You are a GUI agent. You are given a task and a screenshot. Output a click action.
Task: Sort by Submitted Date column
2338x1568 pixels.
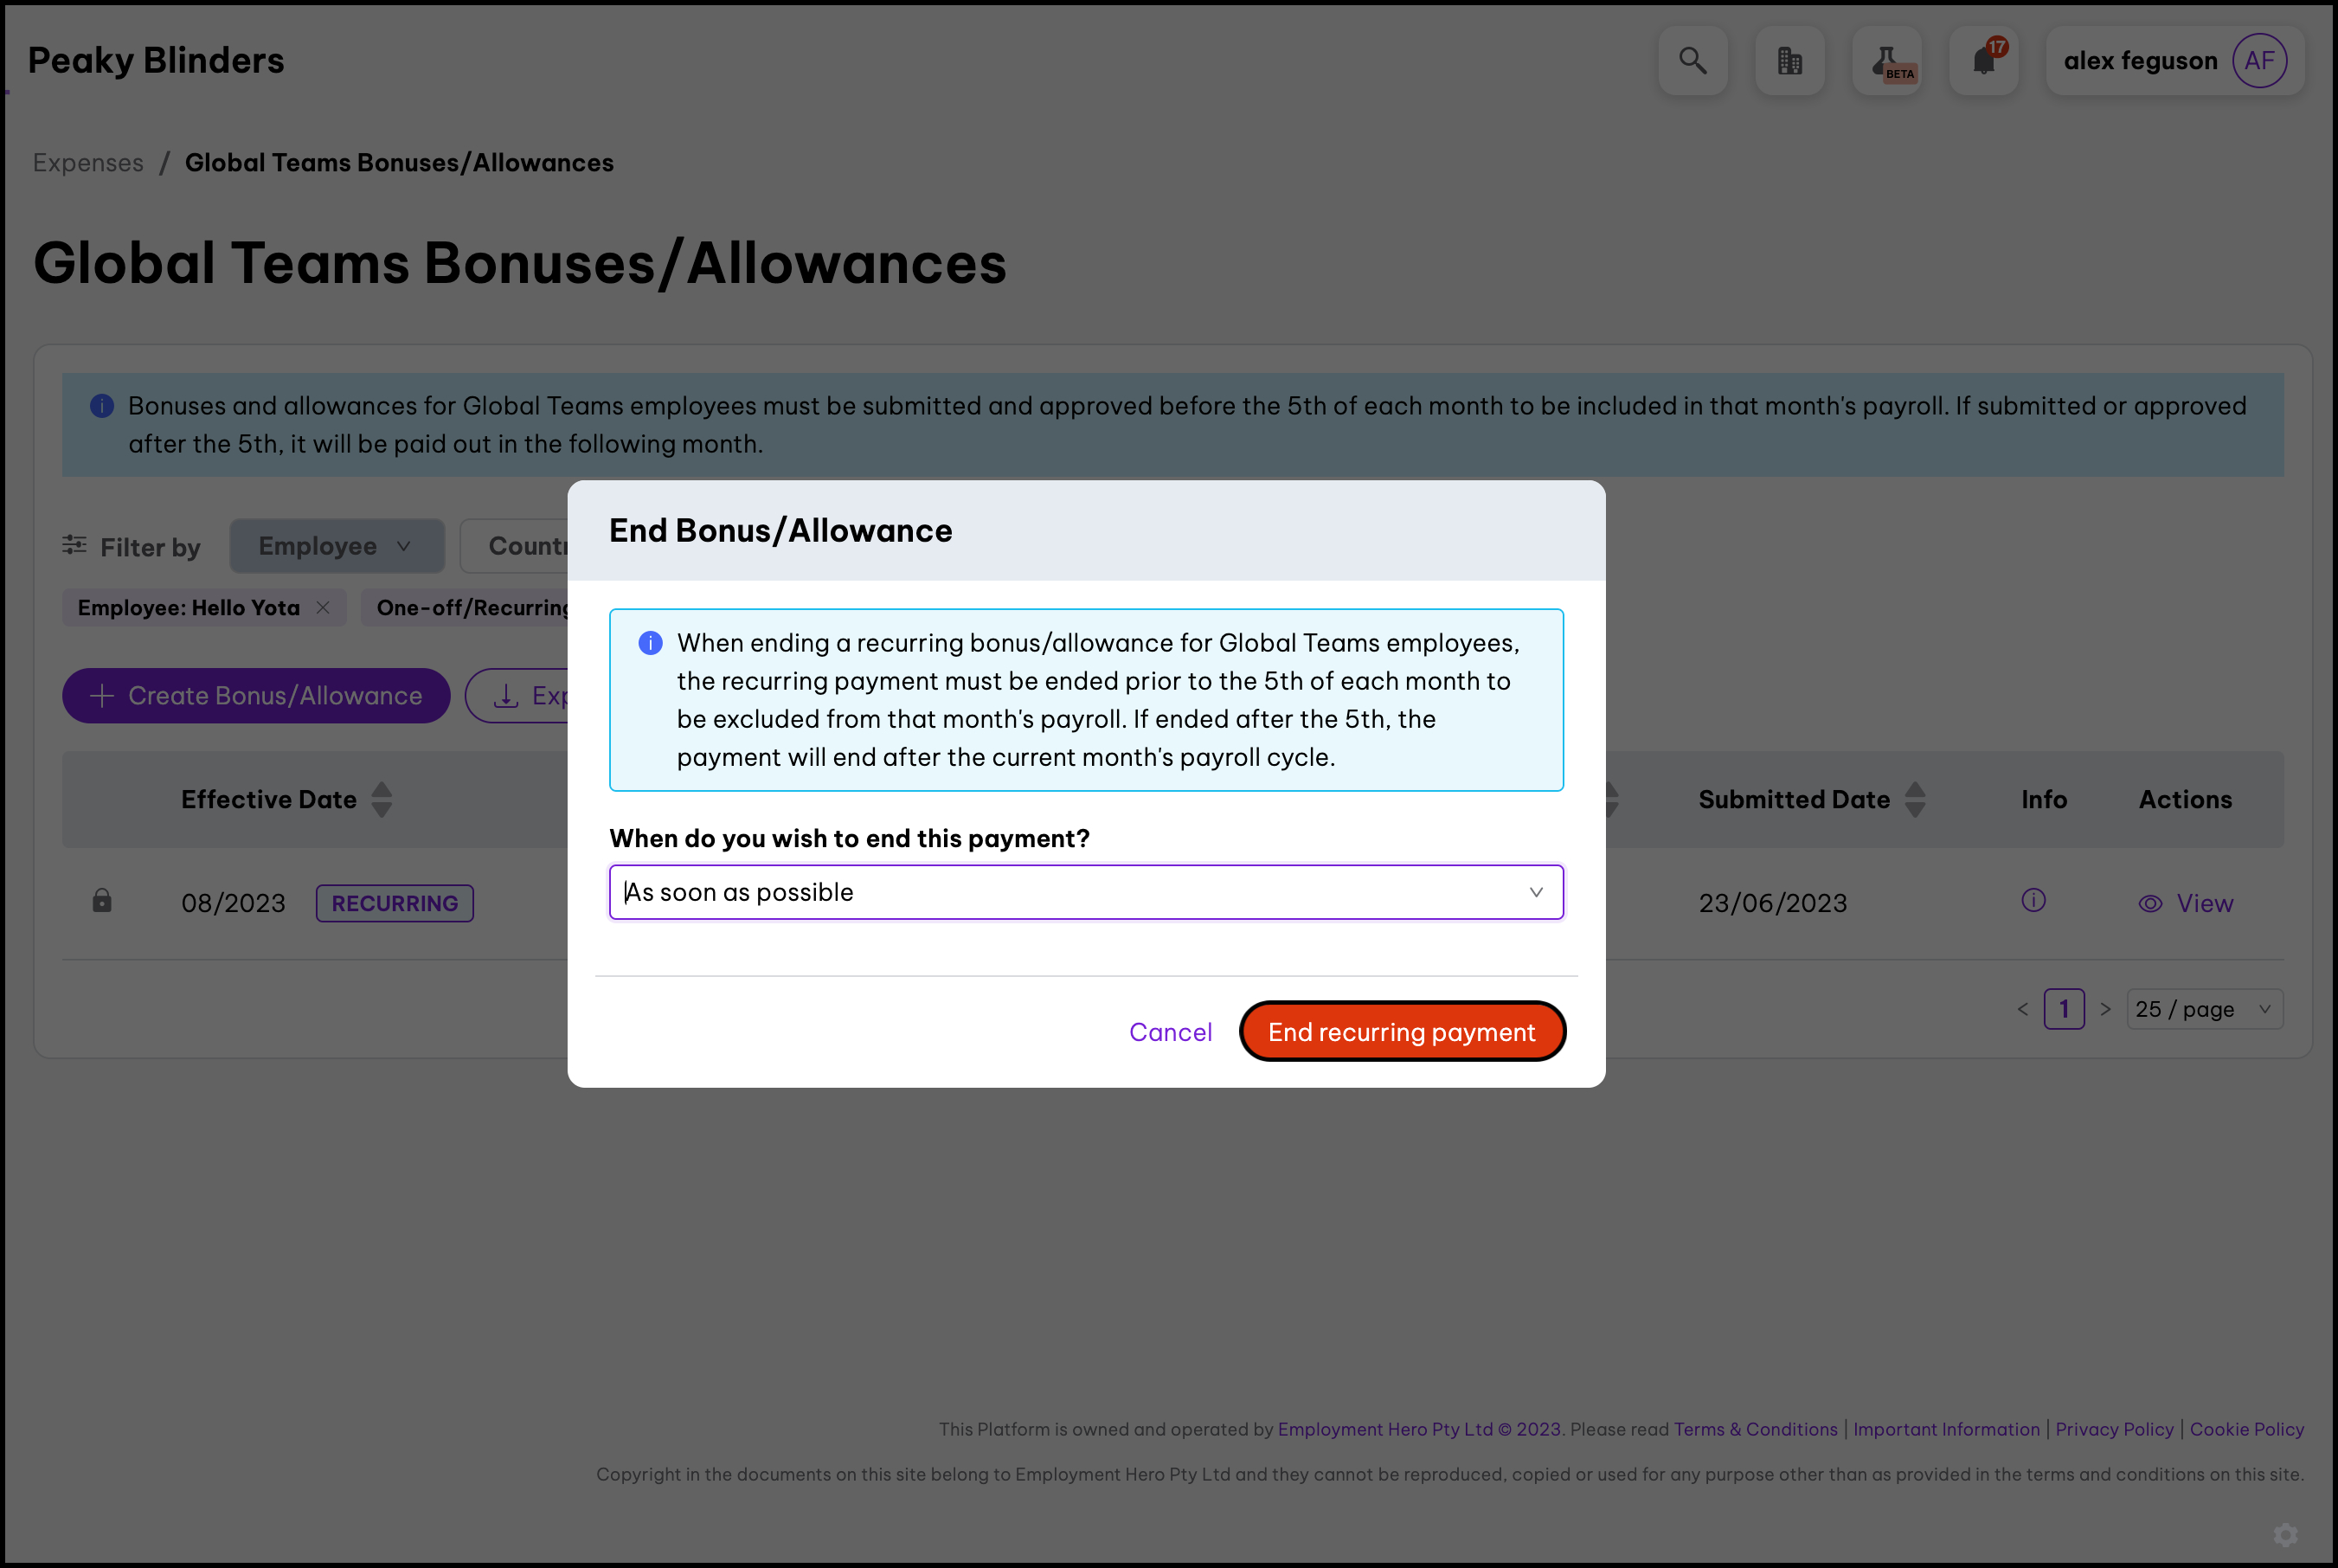pos(1914,800)
